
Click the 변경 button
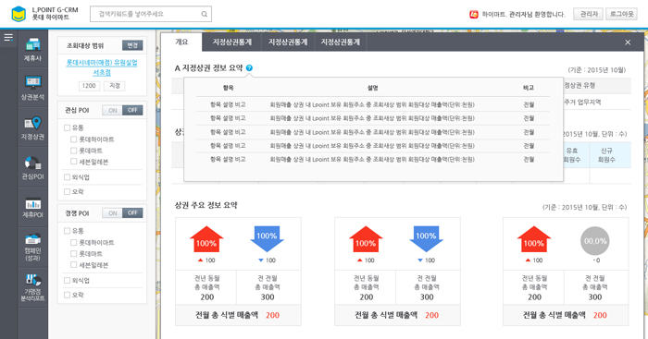[x=132, y=45]
